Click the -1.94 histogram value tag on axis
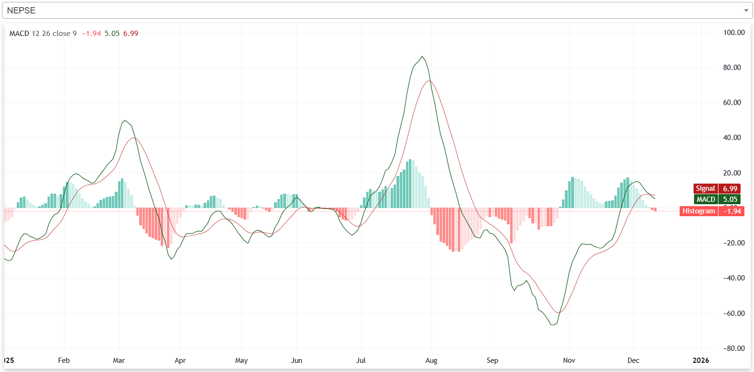 731,211
